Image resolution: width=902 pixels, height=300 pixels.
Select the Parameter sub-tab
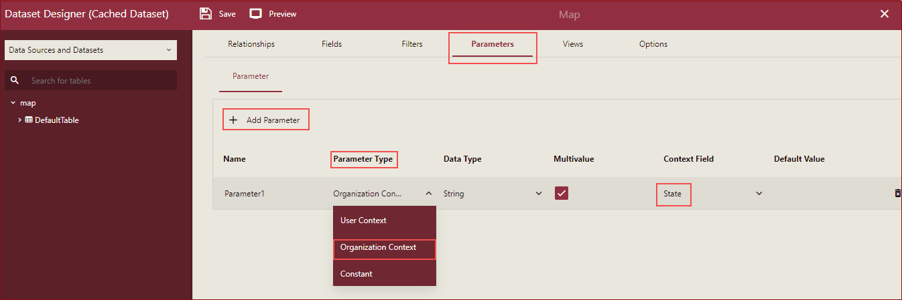[x=251, y=76]
